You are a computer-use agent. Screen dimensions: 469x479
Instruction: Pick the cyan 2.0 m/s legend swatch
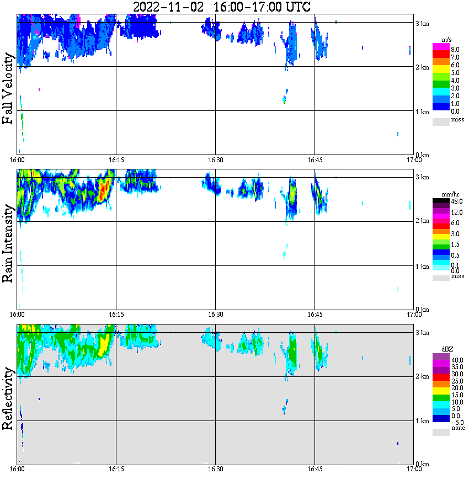(x=441, y=92)
